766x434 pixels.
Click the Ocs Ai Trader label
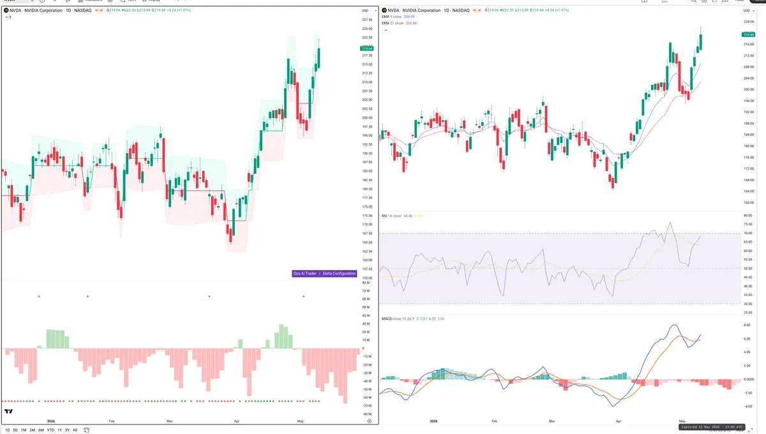[305, 273]
